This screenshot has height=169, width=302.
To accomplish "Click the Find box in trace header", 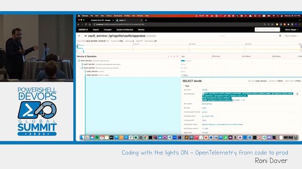I will point(240,36).
